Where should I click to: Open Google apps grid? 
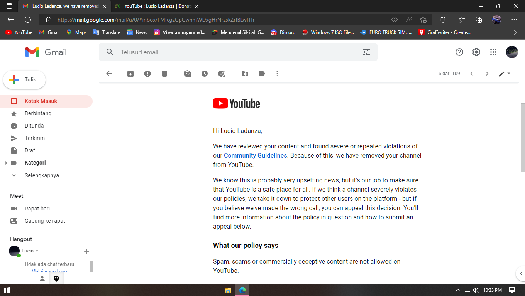click(x=493, y=52)
